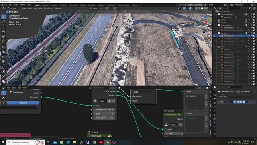Activate the Select Box tool in viewport

click(x=4, y=17)
